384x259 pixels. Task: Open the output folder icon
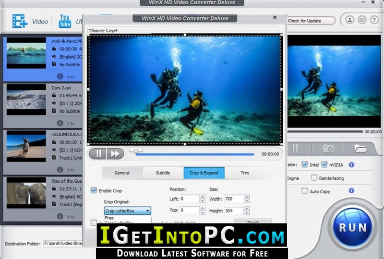click(x=360, y=148)
